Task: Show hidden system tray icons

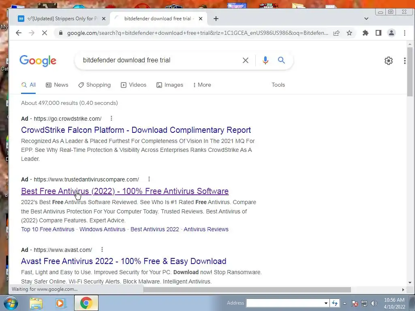Action: click(x=344, y=303)
